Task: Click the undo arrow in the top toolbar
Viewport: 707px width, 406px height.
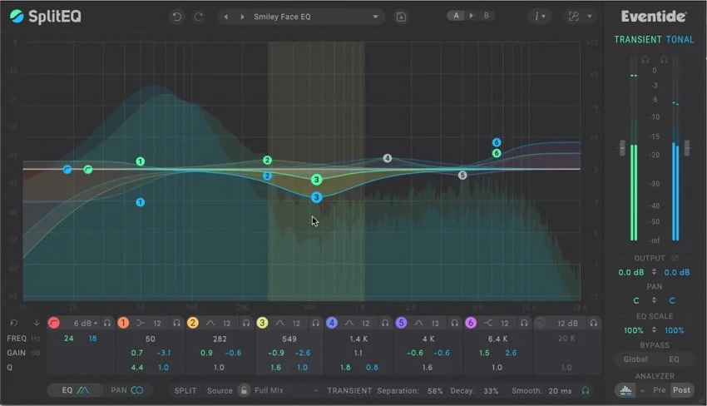Action: (176, 17)
